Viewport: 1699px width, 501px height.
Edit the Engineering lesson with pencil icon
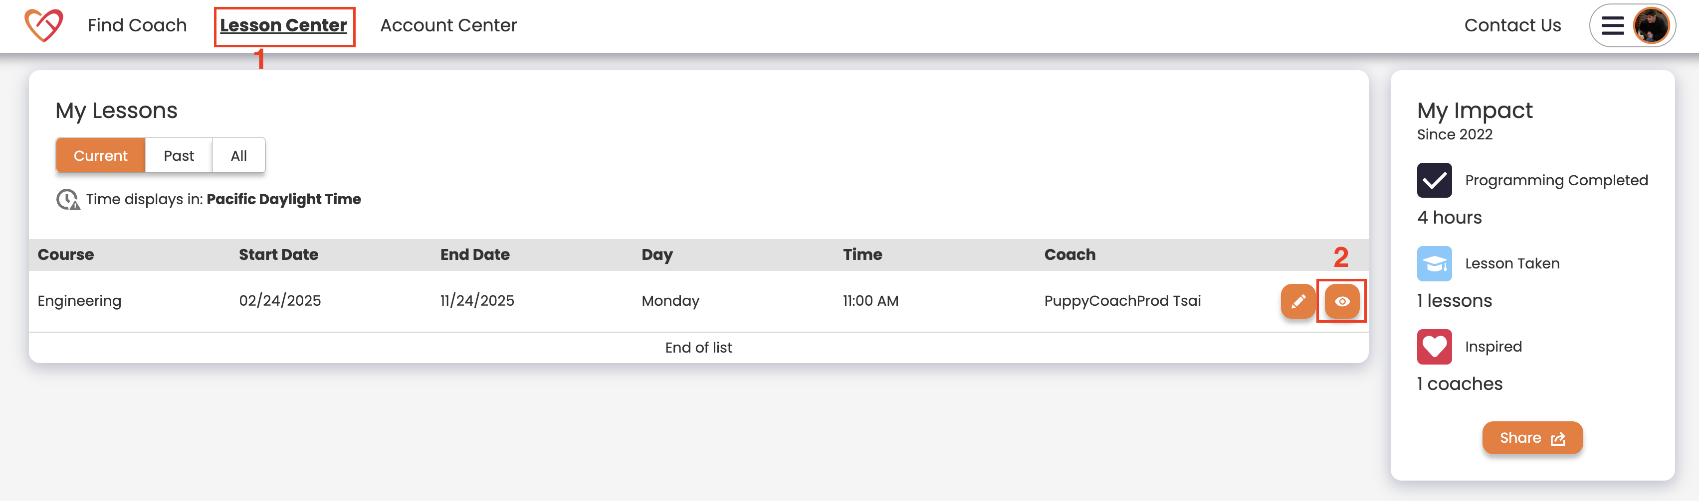[x=1297, y=301]
